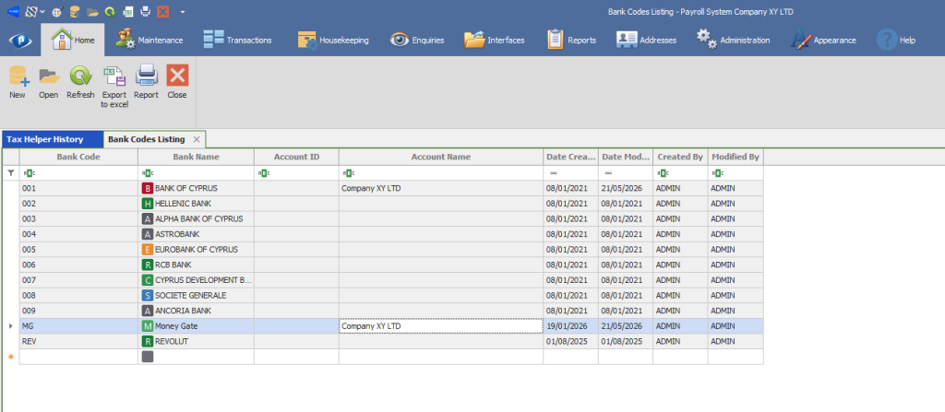Open the Addresses ribbon tab
Viewport: 945px width, 412px height.
pyautogui.click(x=646, y=40)
